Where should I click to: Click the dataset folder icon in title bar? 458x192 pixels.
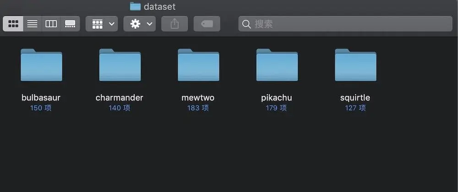(135, 6)
